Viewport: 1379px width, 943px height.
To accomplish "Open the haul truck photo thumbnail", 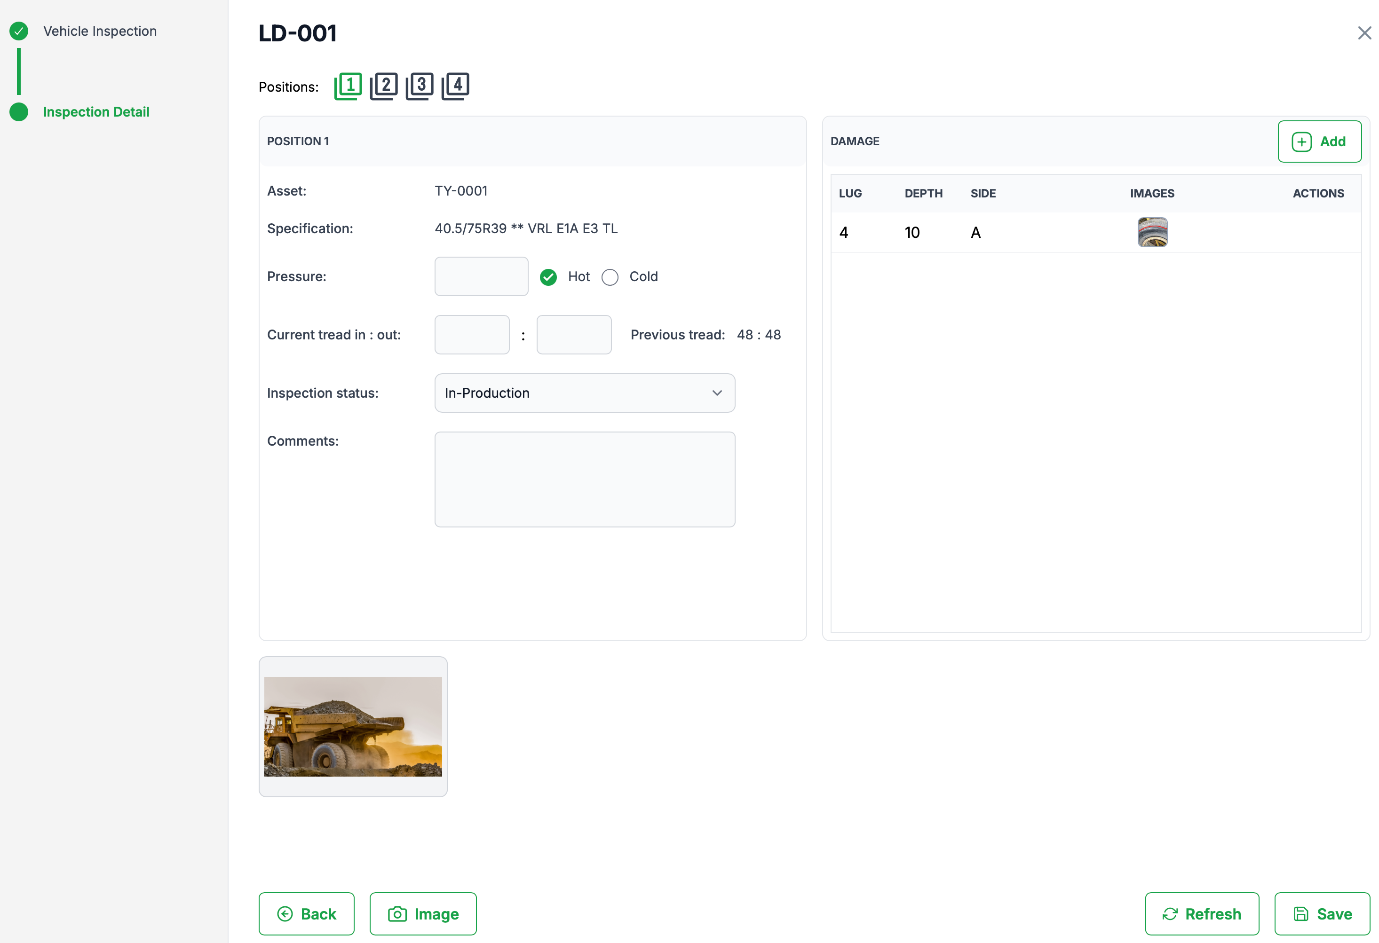I will [x=353, y=727].
